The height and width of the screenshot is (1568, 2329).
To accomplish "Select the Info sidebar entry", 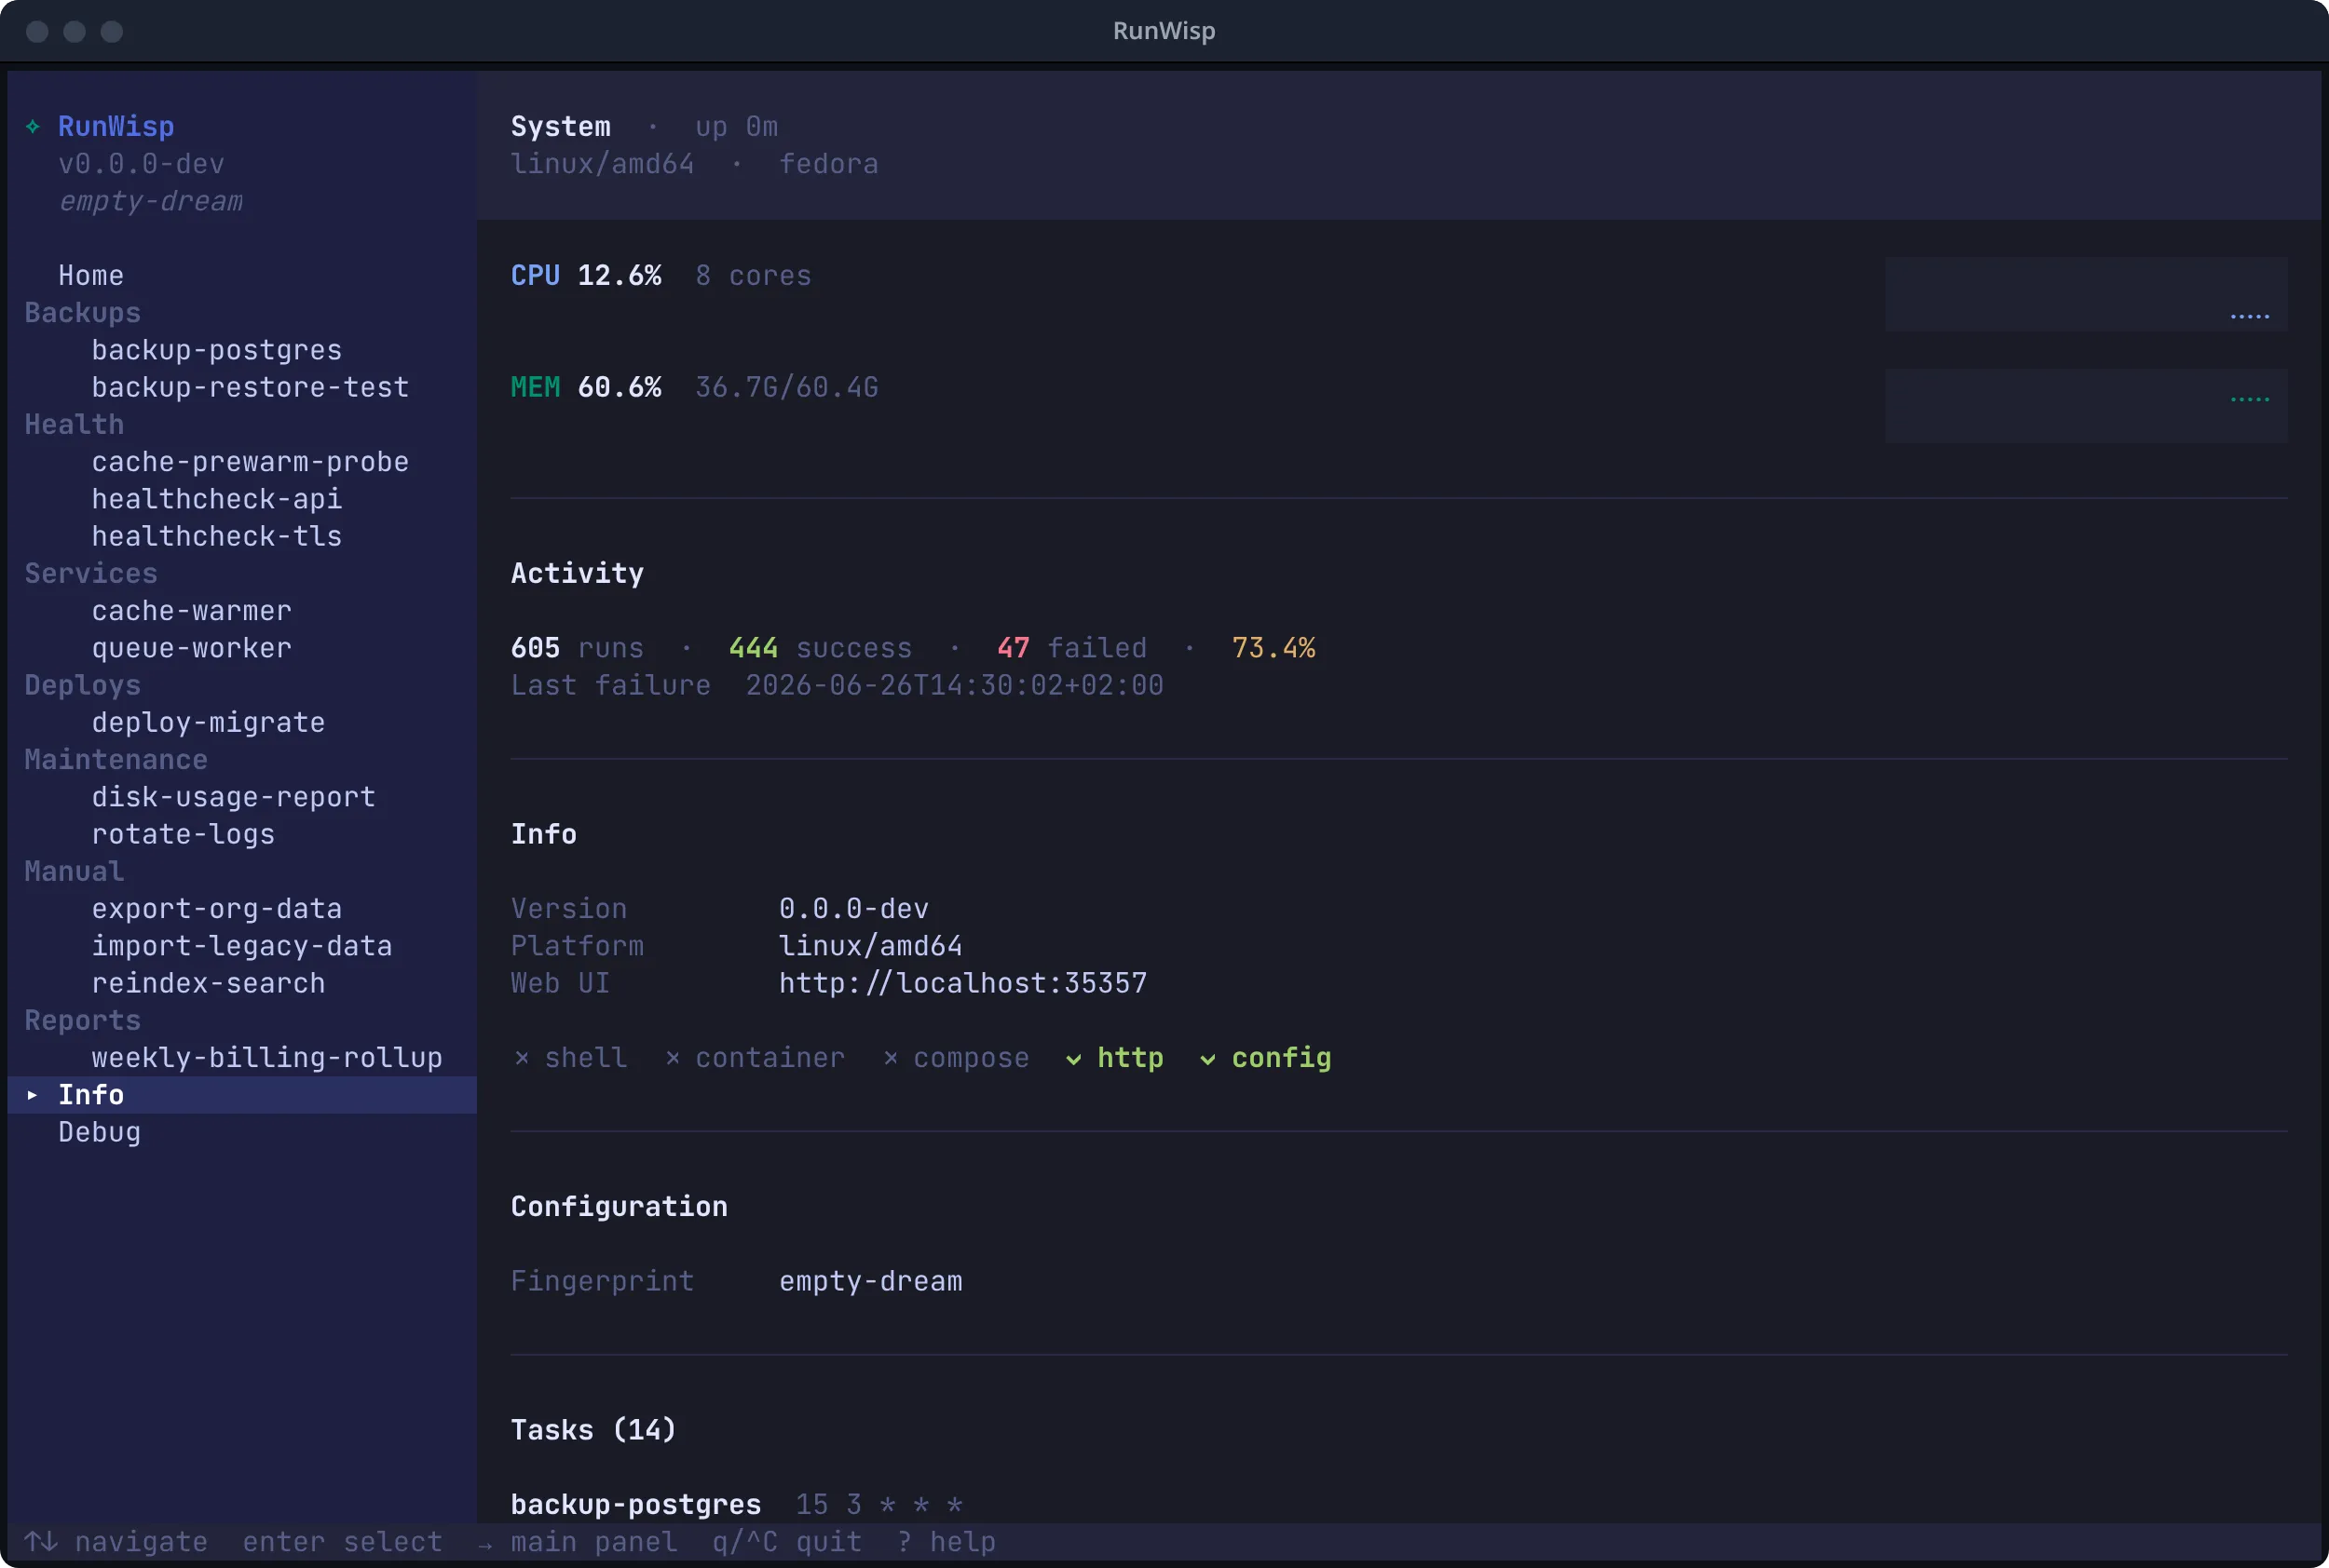I will [242, 1095].
